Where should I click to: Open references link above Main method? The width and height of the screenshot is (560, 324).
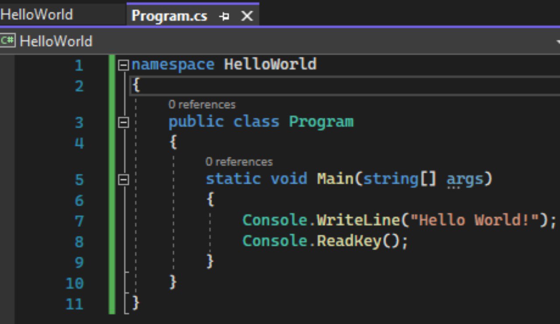pos(239,162)
